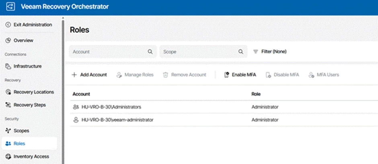Screen dimensions: 378x164
Task: Sort by the Account column header
Action: (81, 94)
